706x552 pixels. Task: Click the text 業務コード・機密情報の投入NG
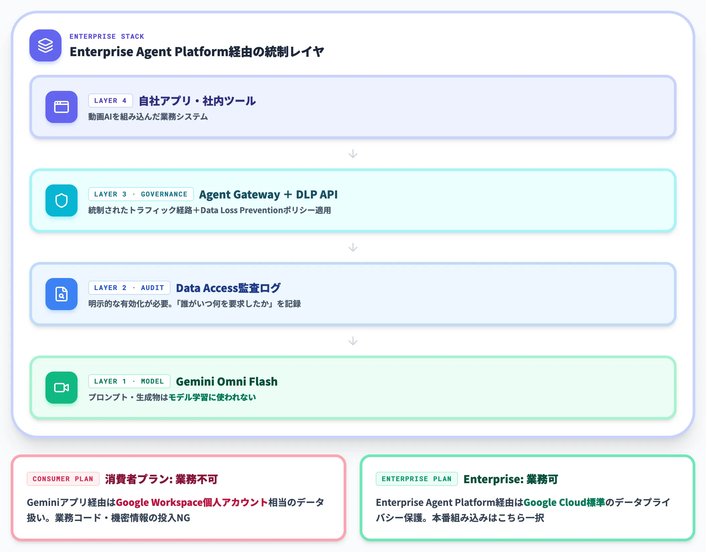click(123, 518)
